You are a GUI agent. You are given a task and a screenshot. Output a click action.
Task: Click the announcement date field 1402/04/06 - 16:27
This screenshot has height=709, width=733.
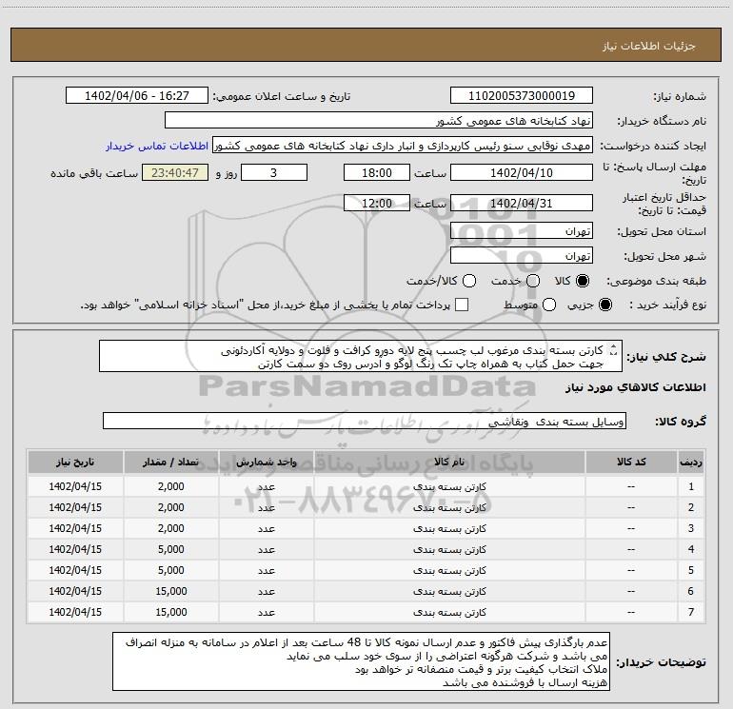pyautogui.click(x=137, y=96)
